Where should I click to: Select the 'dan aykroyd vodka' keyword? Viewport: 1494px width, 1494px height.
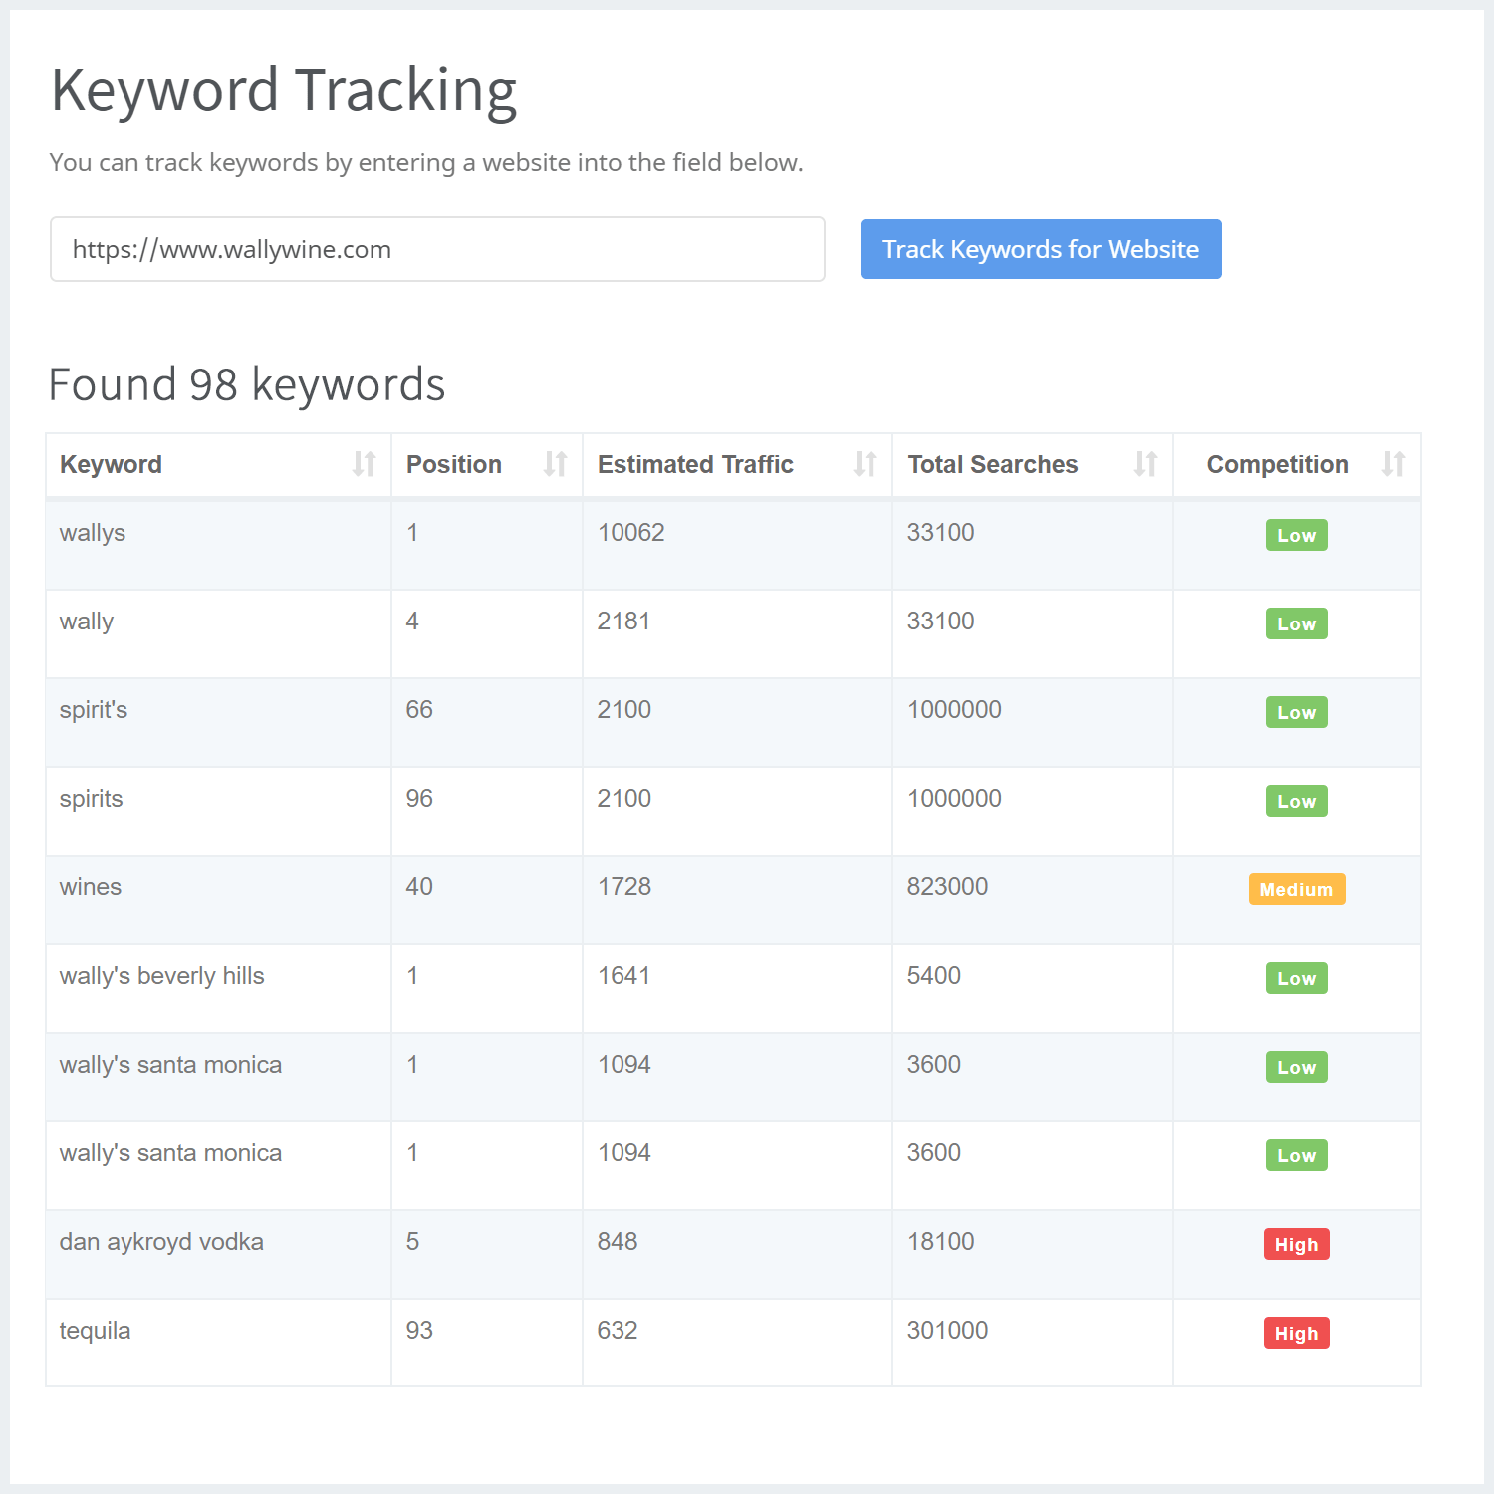[x=161, y=1242]
